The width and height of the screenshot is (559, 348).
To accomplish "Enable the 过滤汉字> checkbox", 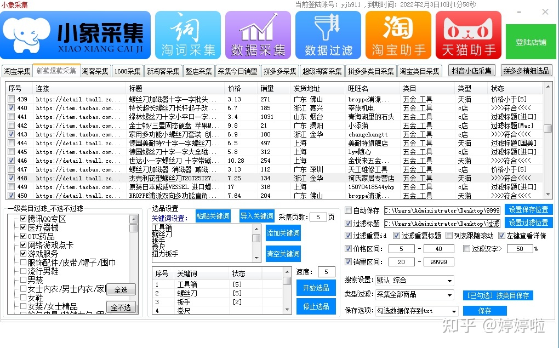I will 466,249.
